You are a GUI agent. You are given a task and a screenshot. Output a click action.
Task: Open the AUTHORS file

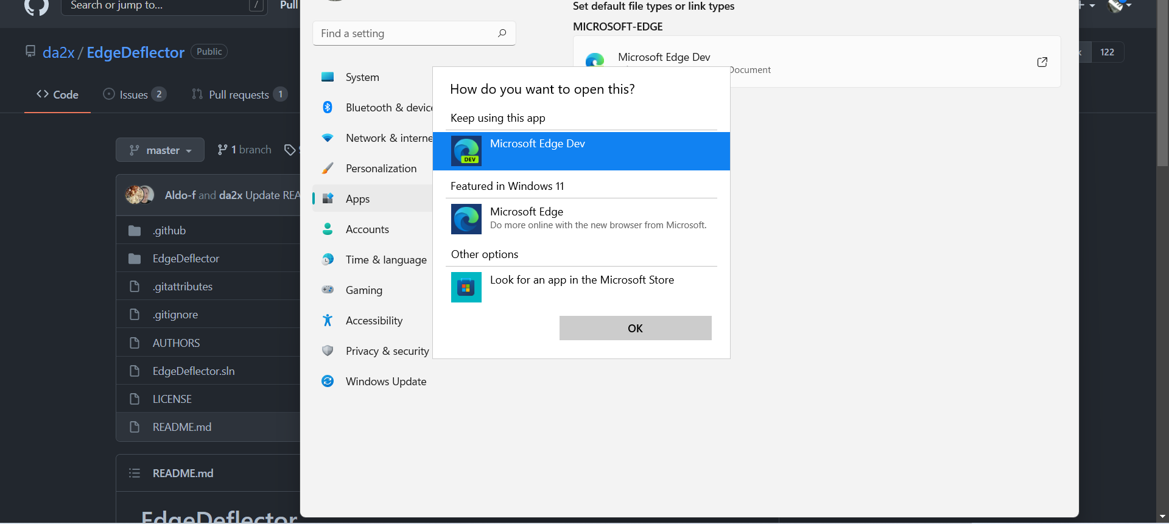tap(176, 343)
